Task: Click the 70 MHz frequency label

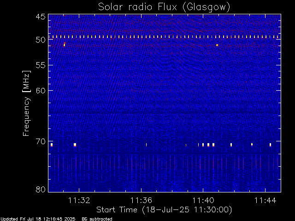Action: point(41,141)
